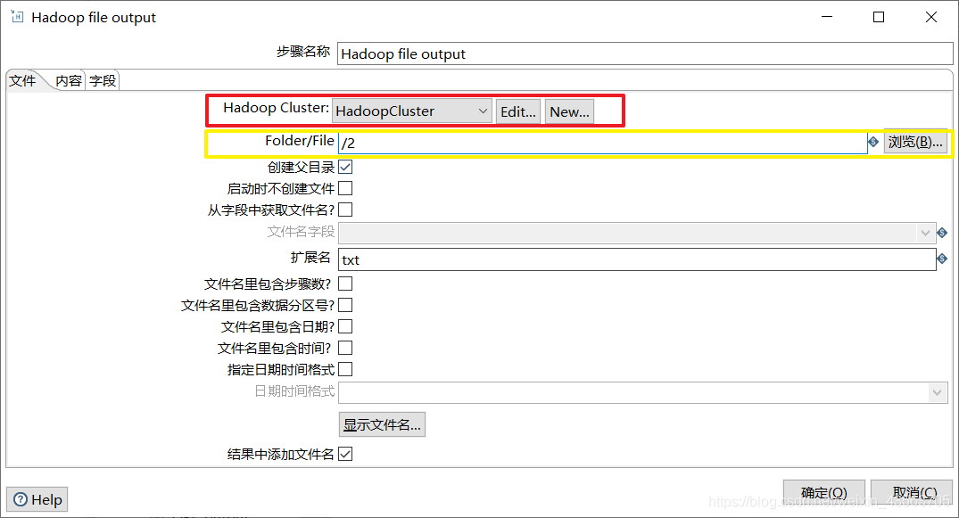The height and width of the screenshot is (518, 959).
Task: Tick 文件名里包含数据分区号? checkbox
Action: tap(345, 305)
